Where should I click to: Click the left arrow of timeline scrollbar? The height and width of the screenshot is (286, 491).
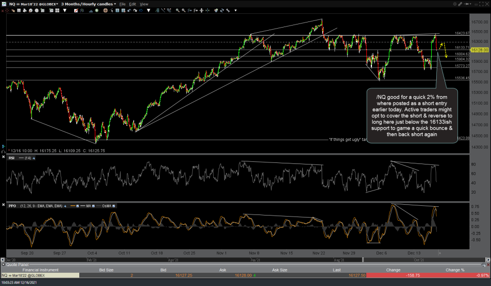click(x=3, y=260)
